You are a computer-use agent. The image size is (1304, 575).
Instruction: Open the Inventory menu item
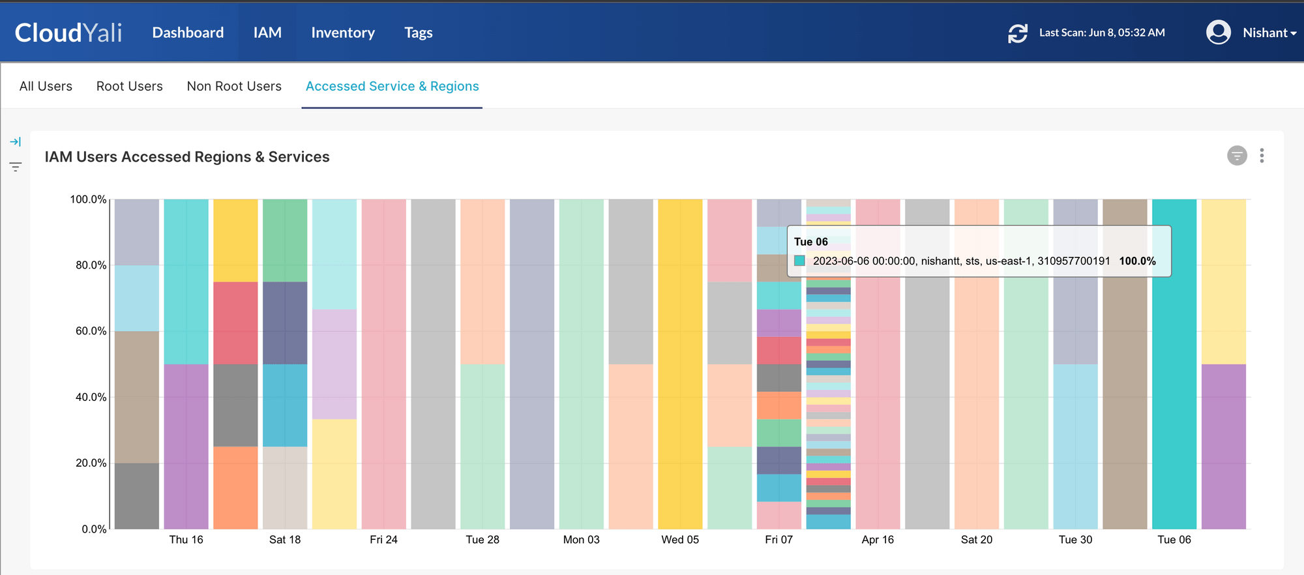click(x=343, y=33)
